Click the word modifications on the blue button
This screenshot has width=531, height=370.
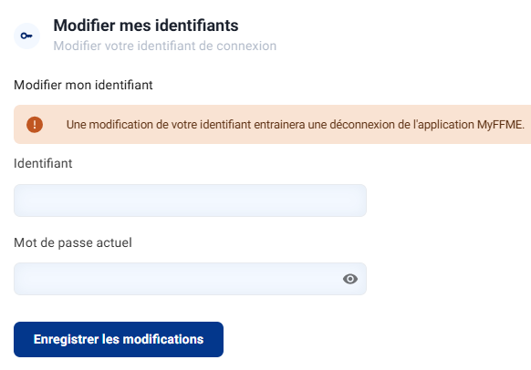[x=163, y=339]
